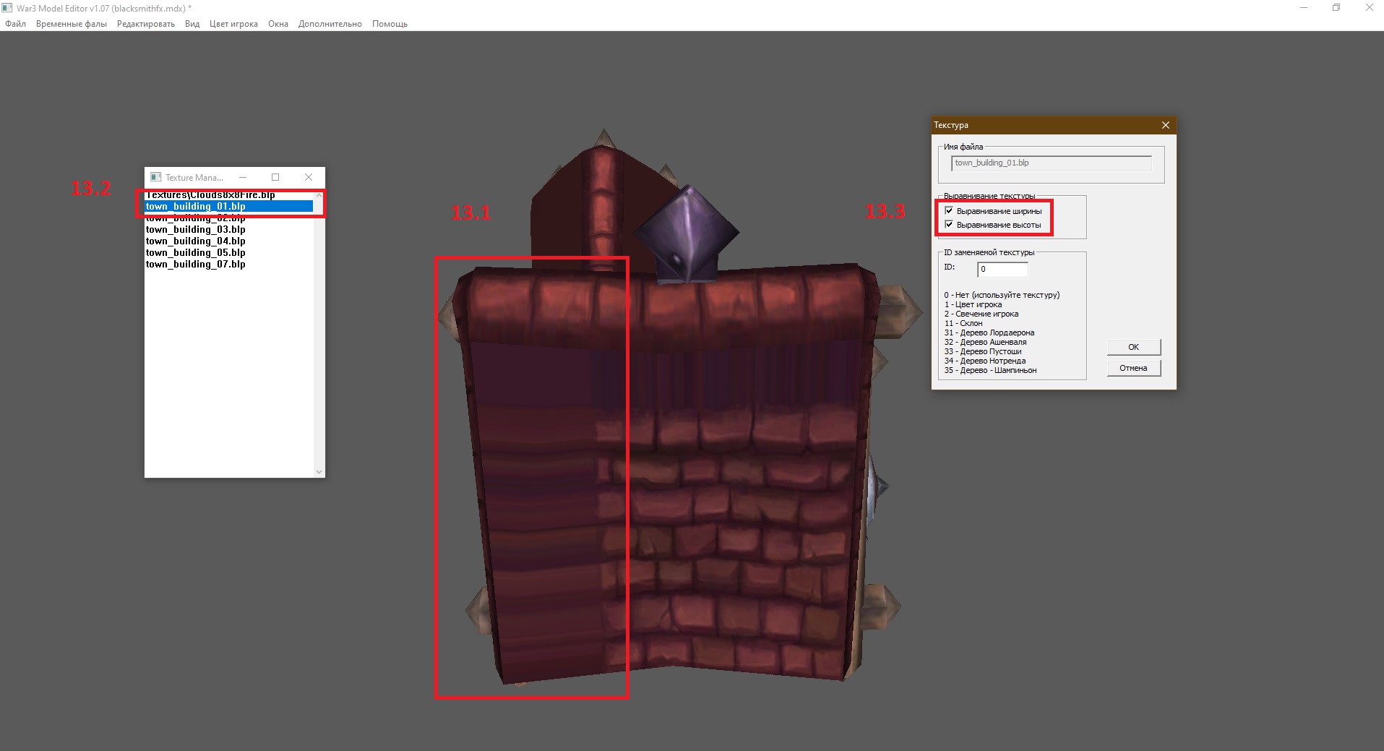Close the Текстура dialog
1384x751 pixels.
(1166, 125)
